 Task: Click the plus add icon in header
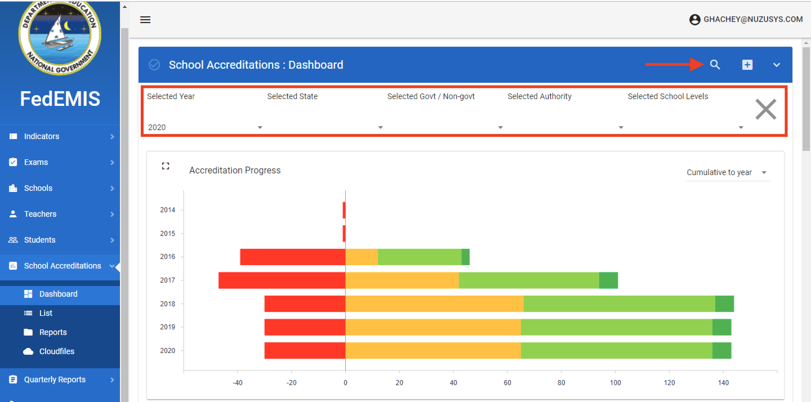(x=747, y=65)
